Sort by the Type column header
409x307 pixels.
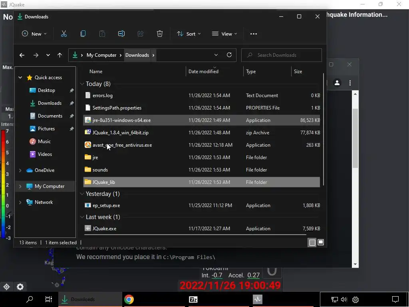point(251,71)
